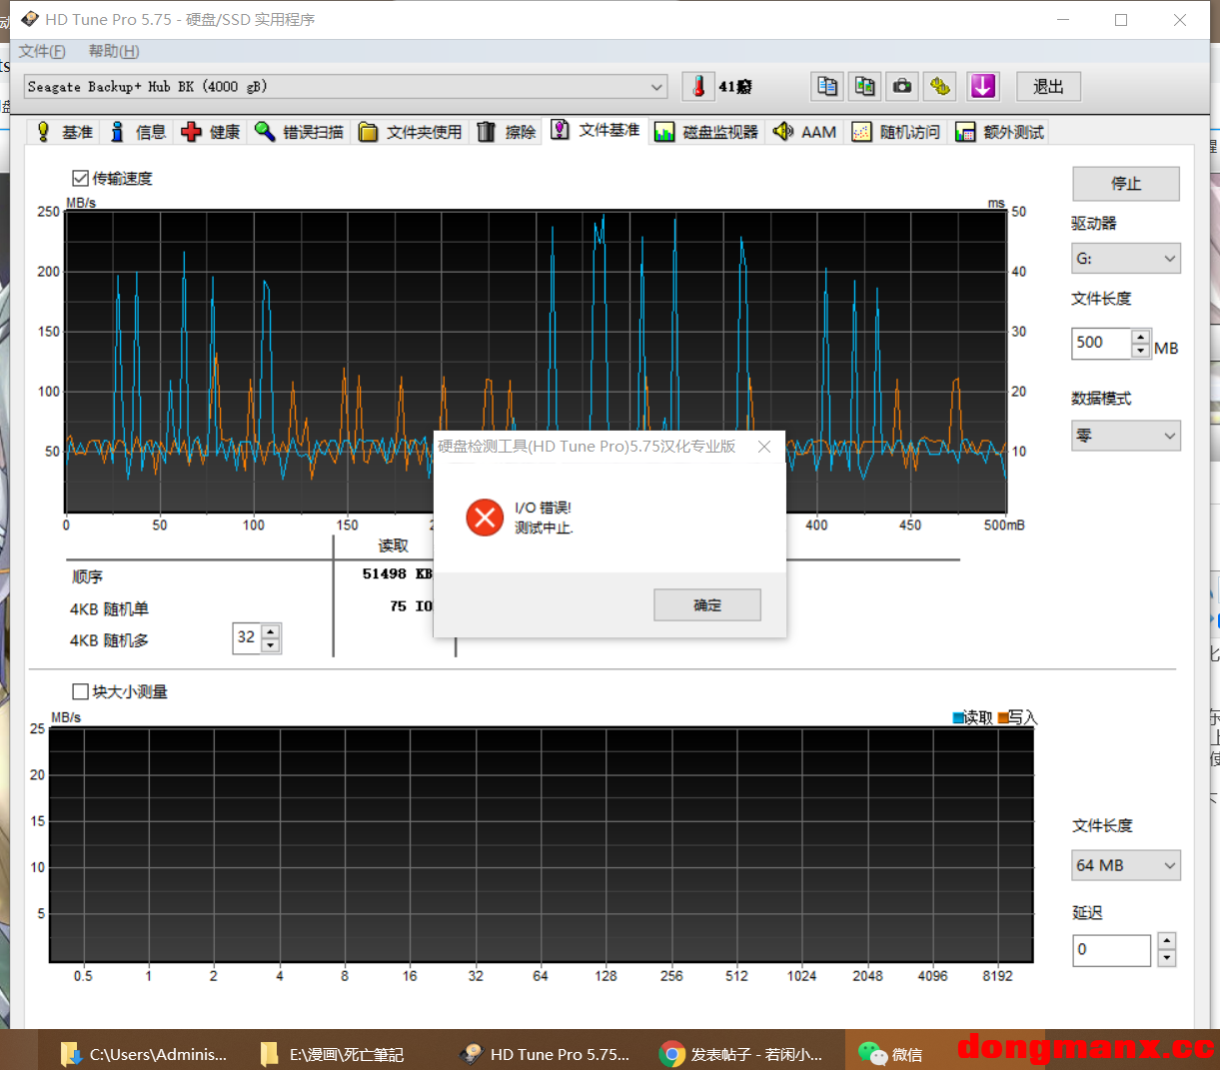Click the screenshot camera icon in toolbar
Viewport: 1220px width, 1070px height.
point(902,87)
